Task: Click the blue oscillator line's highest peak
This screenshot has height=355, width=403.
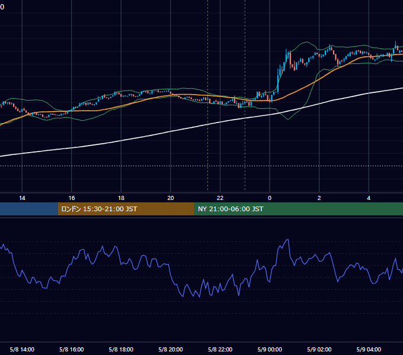Action: 288,240
